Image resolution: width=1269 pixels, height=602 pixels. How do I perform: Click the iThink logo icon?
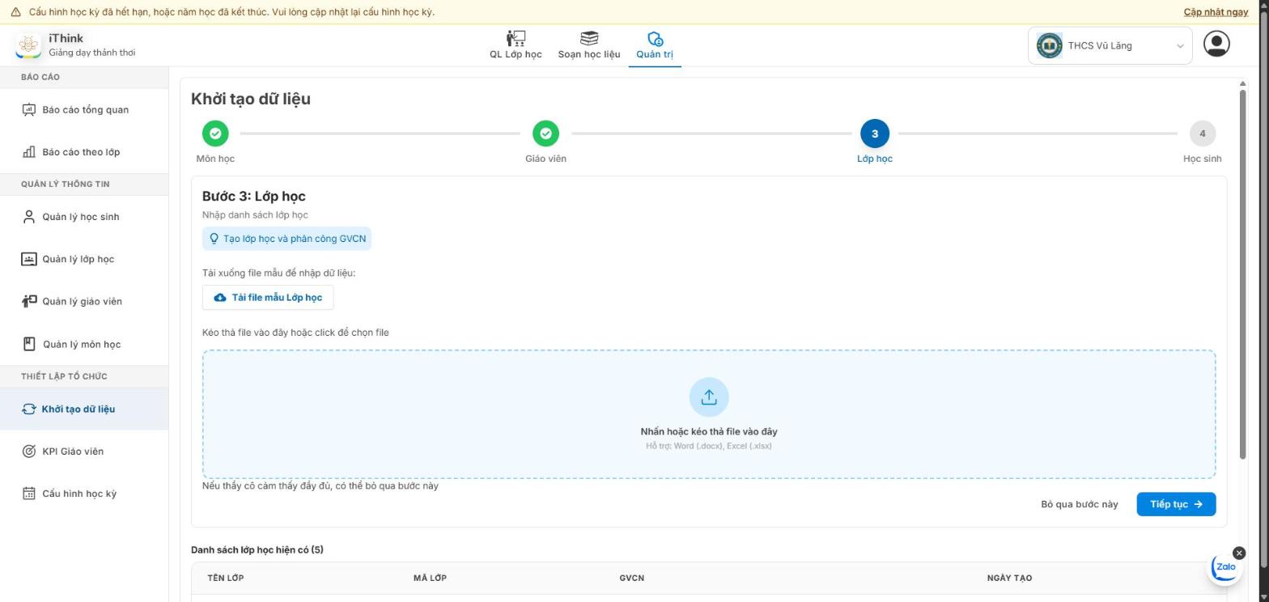(28, 45)
